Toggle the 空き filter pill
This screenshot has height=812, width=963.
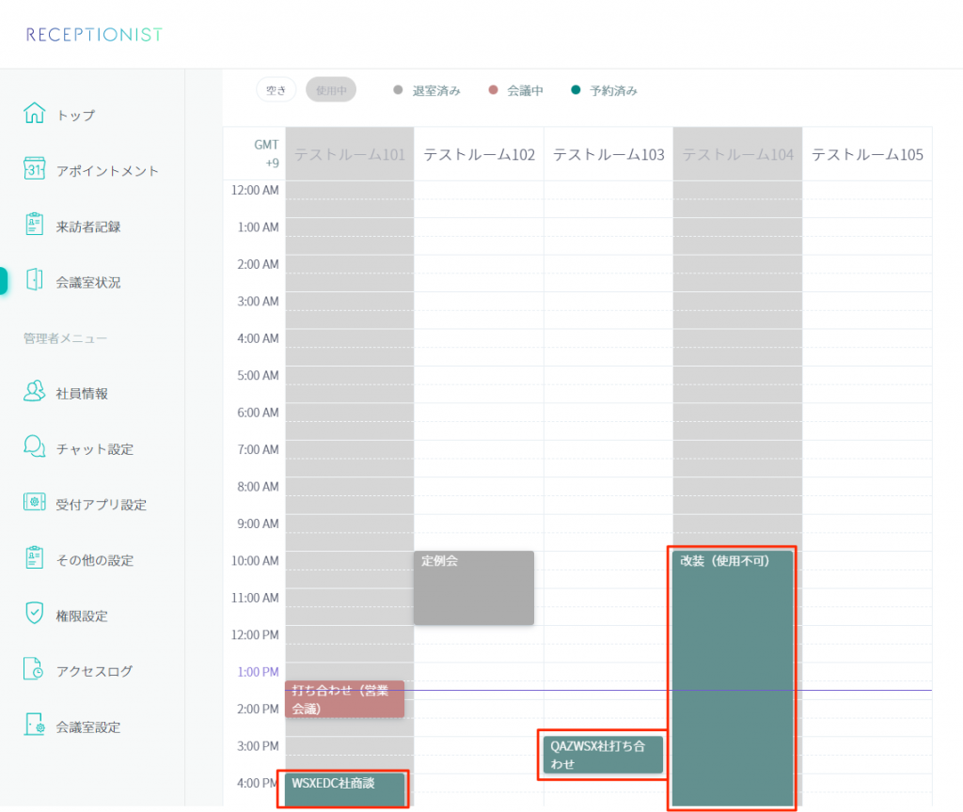tap(276, 90)
